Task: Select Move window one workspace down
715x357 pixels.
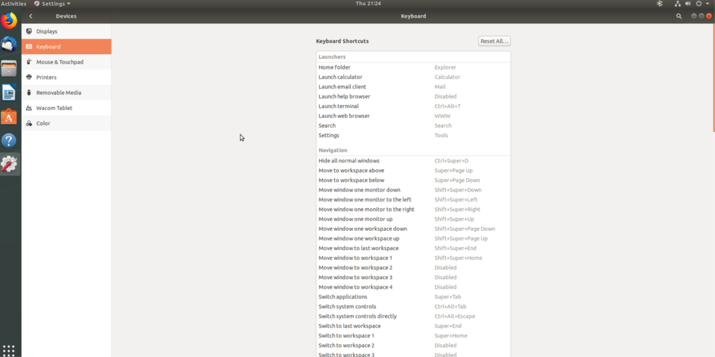Action: click(413, 228)
